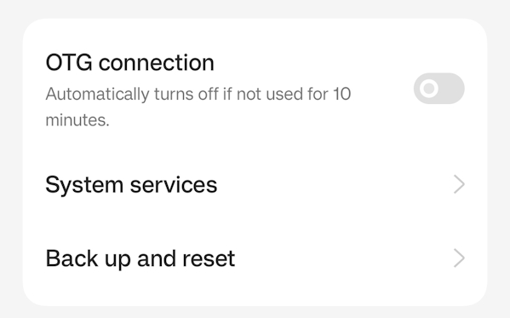Expand System services with its right arrow
The image size is (510, 318).
tap(459, 184)
